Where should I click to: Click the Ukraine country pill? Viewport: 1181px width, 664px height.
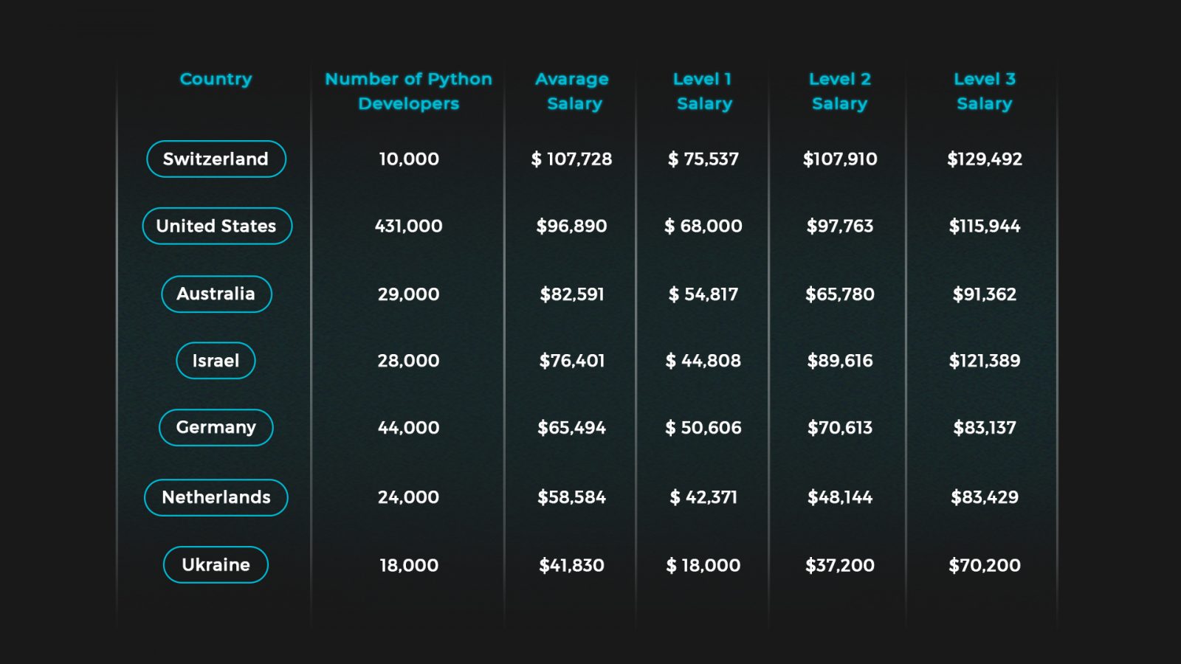pyautogui.click(x=216, y=564)
